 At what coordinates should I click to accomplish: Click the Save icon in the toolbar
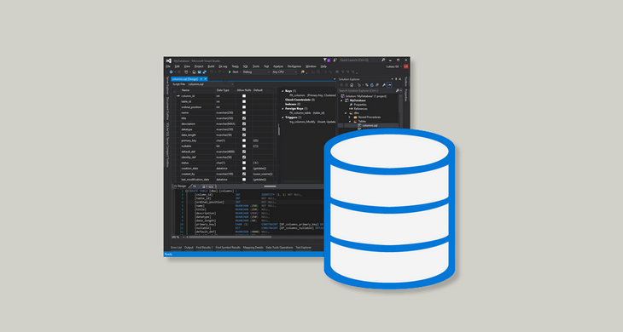point(199,72)
